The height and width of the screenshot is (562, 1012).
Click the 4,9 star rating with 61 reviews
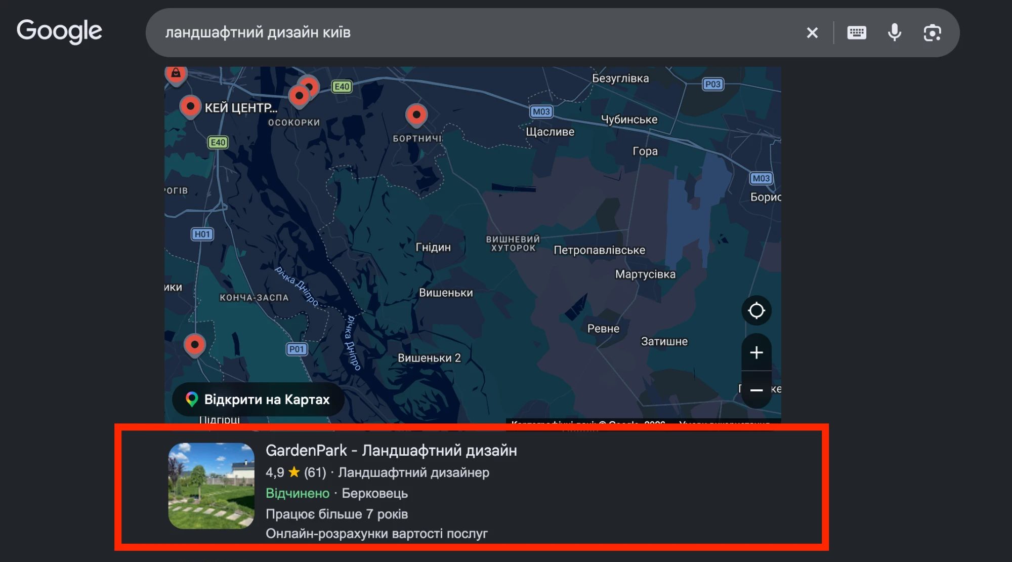pyautogui.click(x=296, y=472)
